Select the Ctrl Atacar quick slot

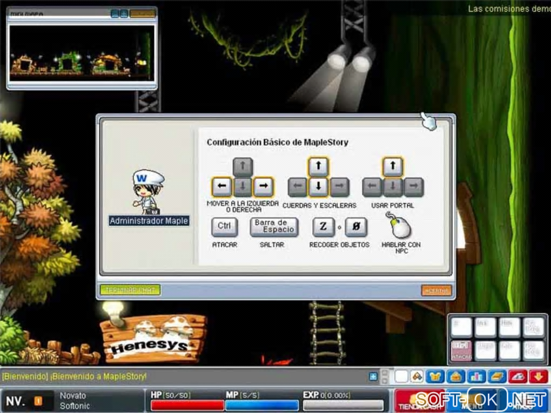pos(461,350)
